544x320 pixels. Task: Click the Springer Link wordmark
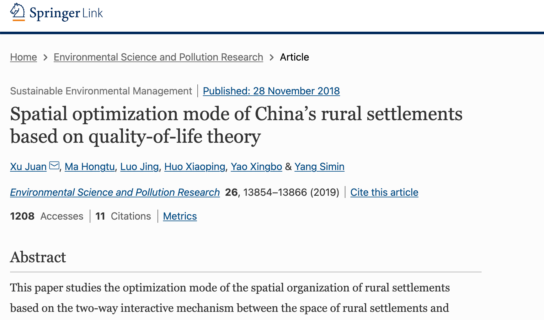(x=66, y=13)
